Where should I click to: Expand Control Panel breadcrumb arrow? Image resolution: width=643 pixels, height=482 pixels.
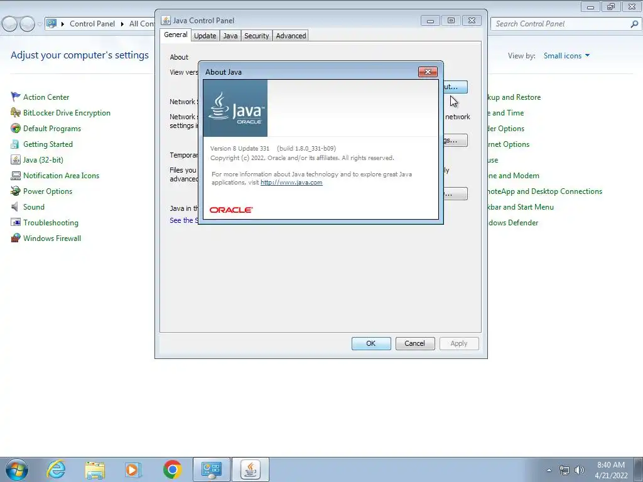(x=63, y=24)
